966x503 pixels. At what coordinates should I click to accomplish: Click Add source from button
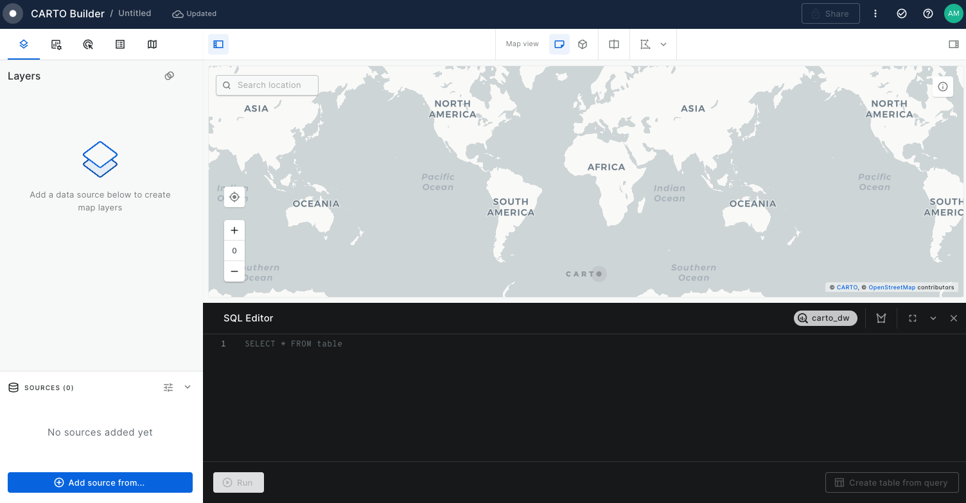(x=100, y=482)
